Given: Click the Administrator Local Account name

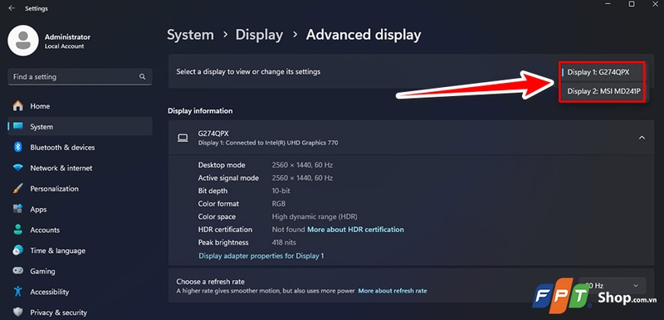Looking at the screenshot, I should [68, 41].
